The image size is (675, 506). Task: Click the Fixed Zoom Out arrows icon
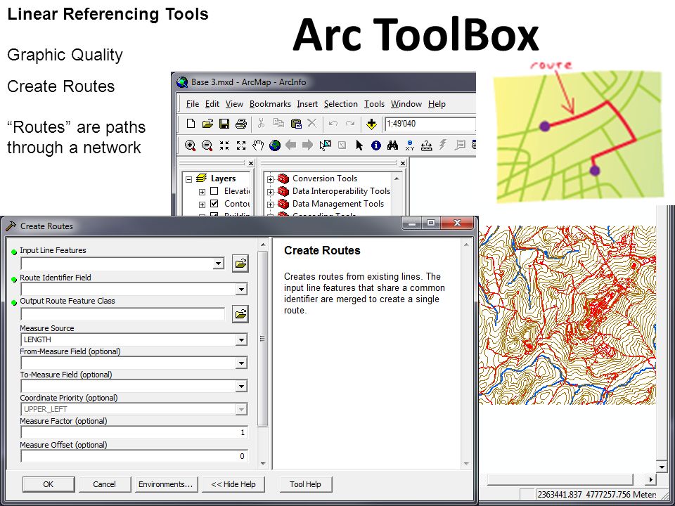(x=241, y=145)
